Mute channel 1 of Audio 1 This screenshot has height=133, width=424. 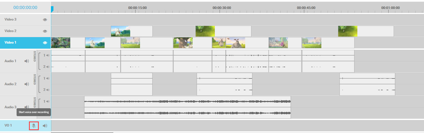coord(48,55)
